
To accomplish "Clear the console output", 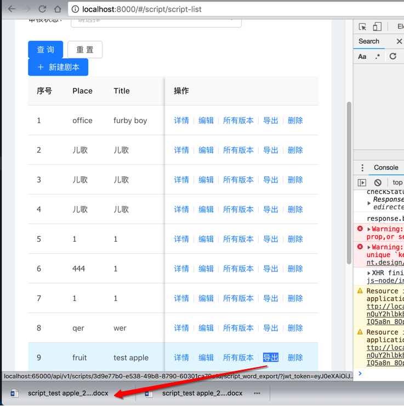I will coord(378,182).
